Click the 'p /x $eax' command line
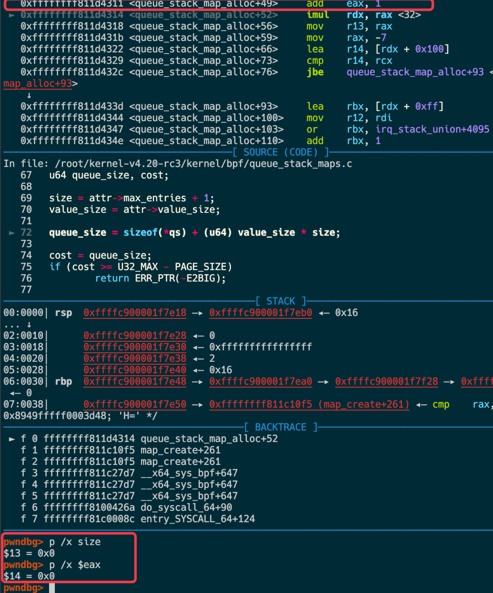The image size is (493, 593). coord(52,565)
